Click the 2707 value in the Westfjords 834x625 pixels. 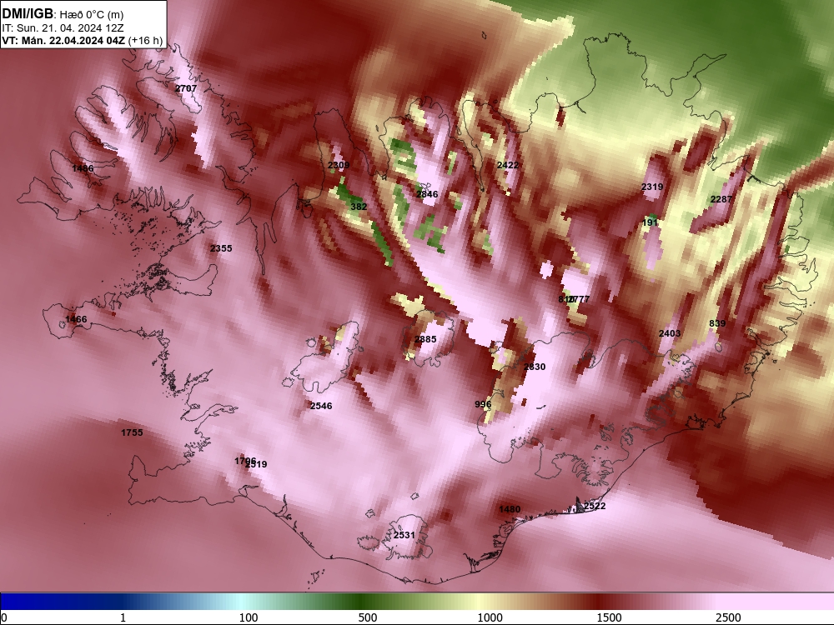(x=186, y=88)
